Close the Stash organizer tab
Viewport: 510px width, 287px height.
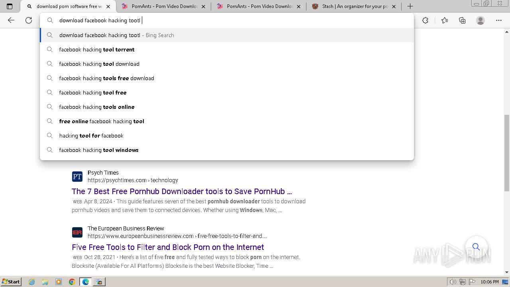click(394, 6)
